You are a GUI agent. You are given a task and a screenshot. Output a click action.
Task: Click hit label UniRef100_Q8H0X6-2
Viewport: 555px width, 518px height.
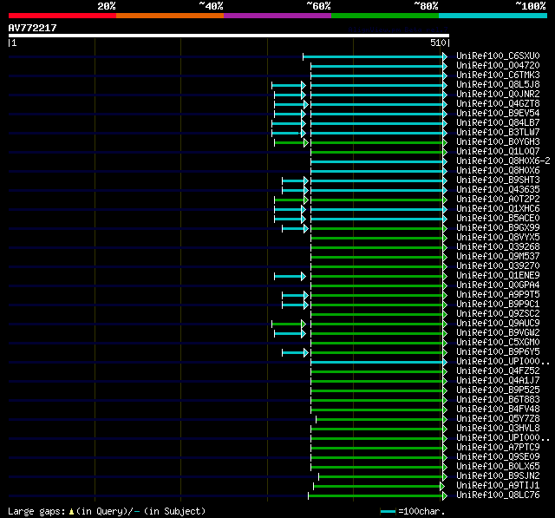(x=503, y=161)
